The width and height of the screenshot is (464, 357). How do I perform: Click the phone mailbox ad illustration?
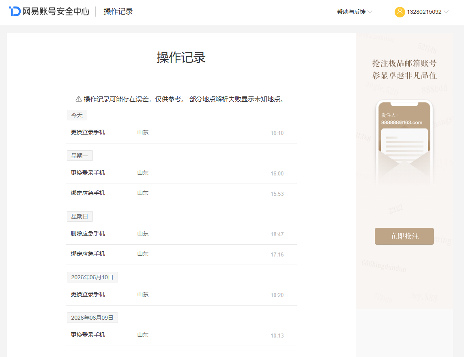click(x=404, y=143)
